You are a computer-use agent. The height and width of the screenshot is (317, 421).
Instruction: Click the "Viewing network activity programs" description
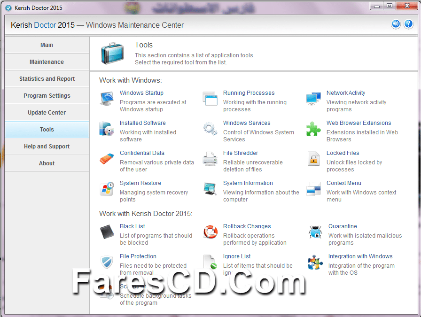coord(356,106)
